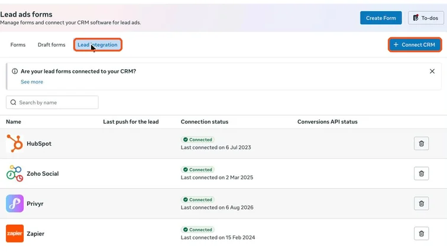
Task: Delete the Zapier connection using trash icon
Action: point(422,234)
